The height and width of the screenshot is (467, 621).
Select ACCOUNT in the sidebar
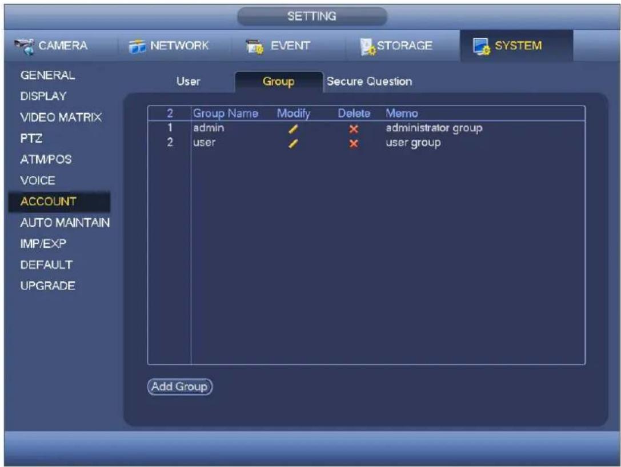(59, 202)
